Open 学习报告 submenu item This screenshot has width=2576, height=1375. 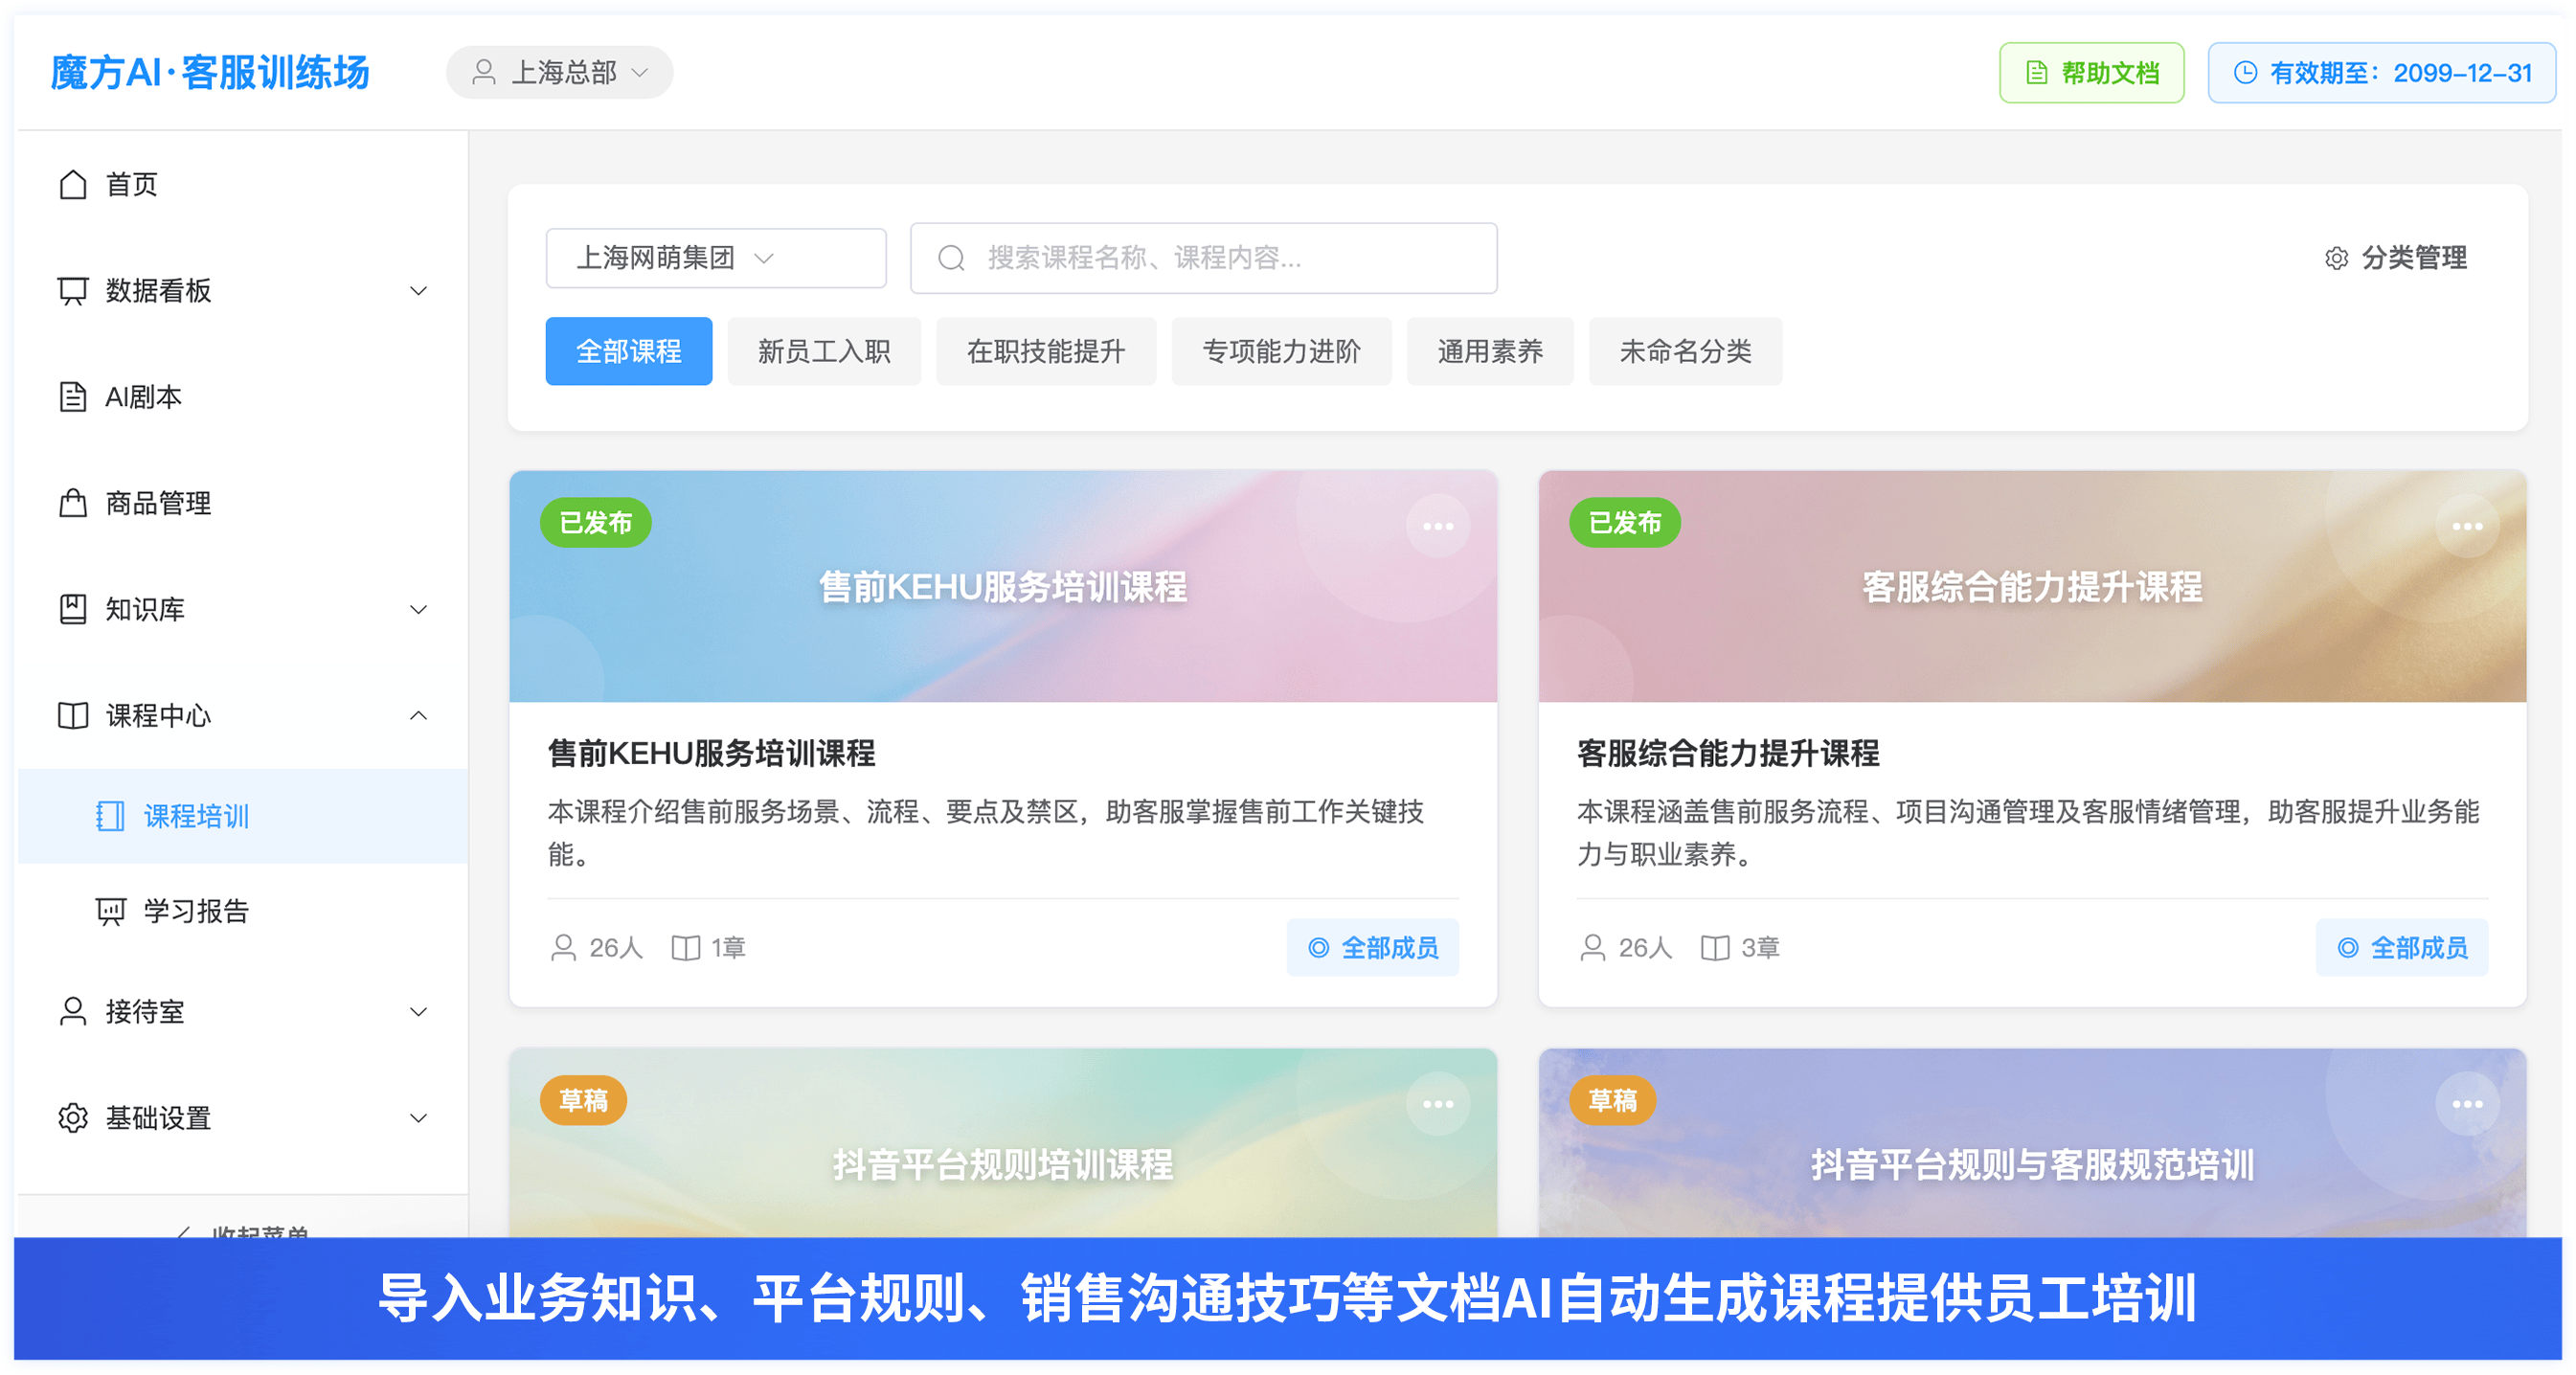(x=242, y=911)
